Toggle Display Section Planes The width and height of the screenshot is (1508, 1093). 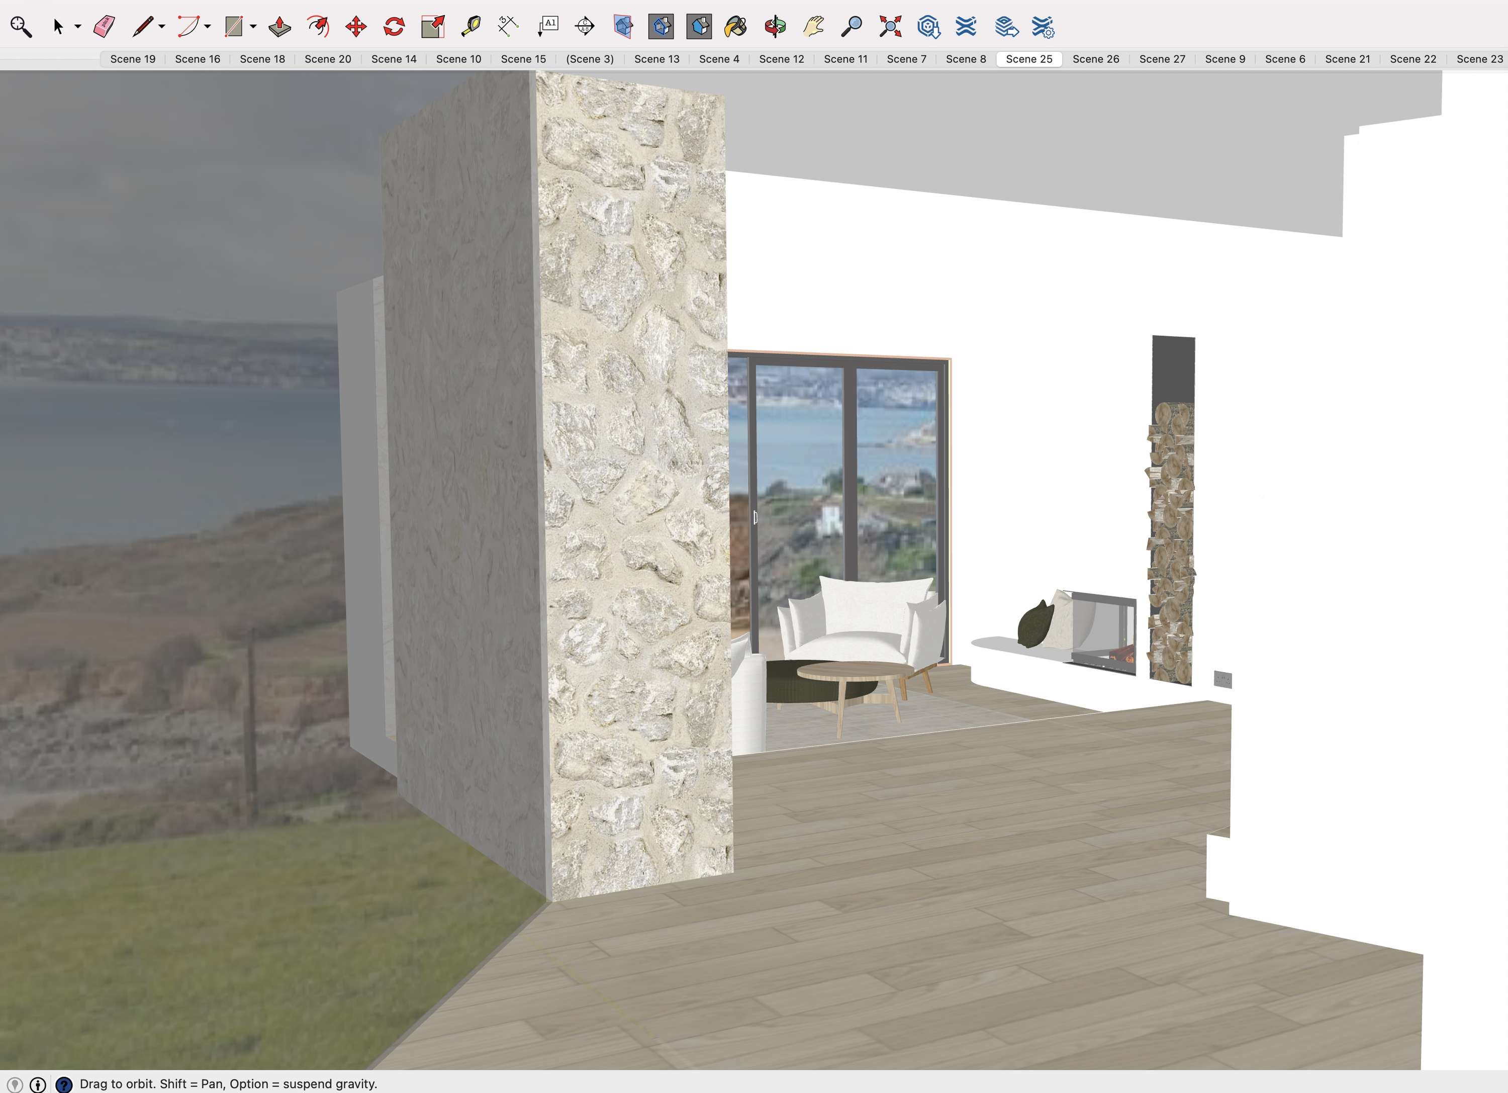coord(623,27)
